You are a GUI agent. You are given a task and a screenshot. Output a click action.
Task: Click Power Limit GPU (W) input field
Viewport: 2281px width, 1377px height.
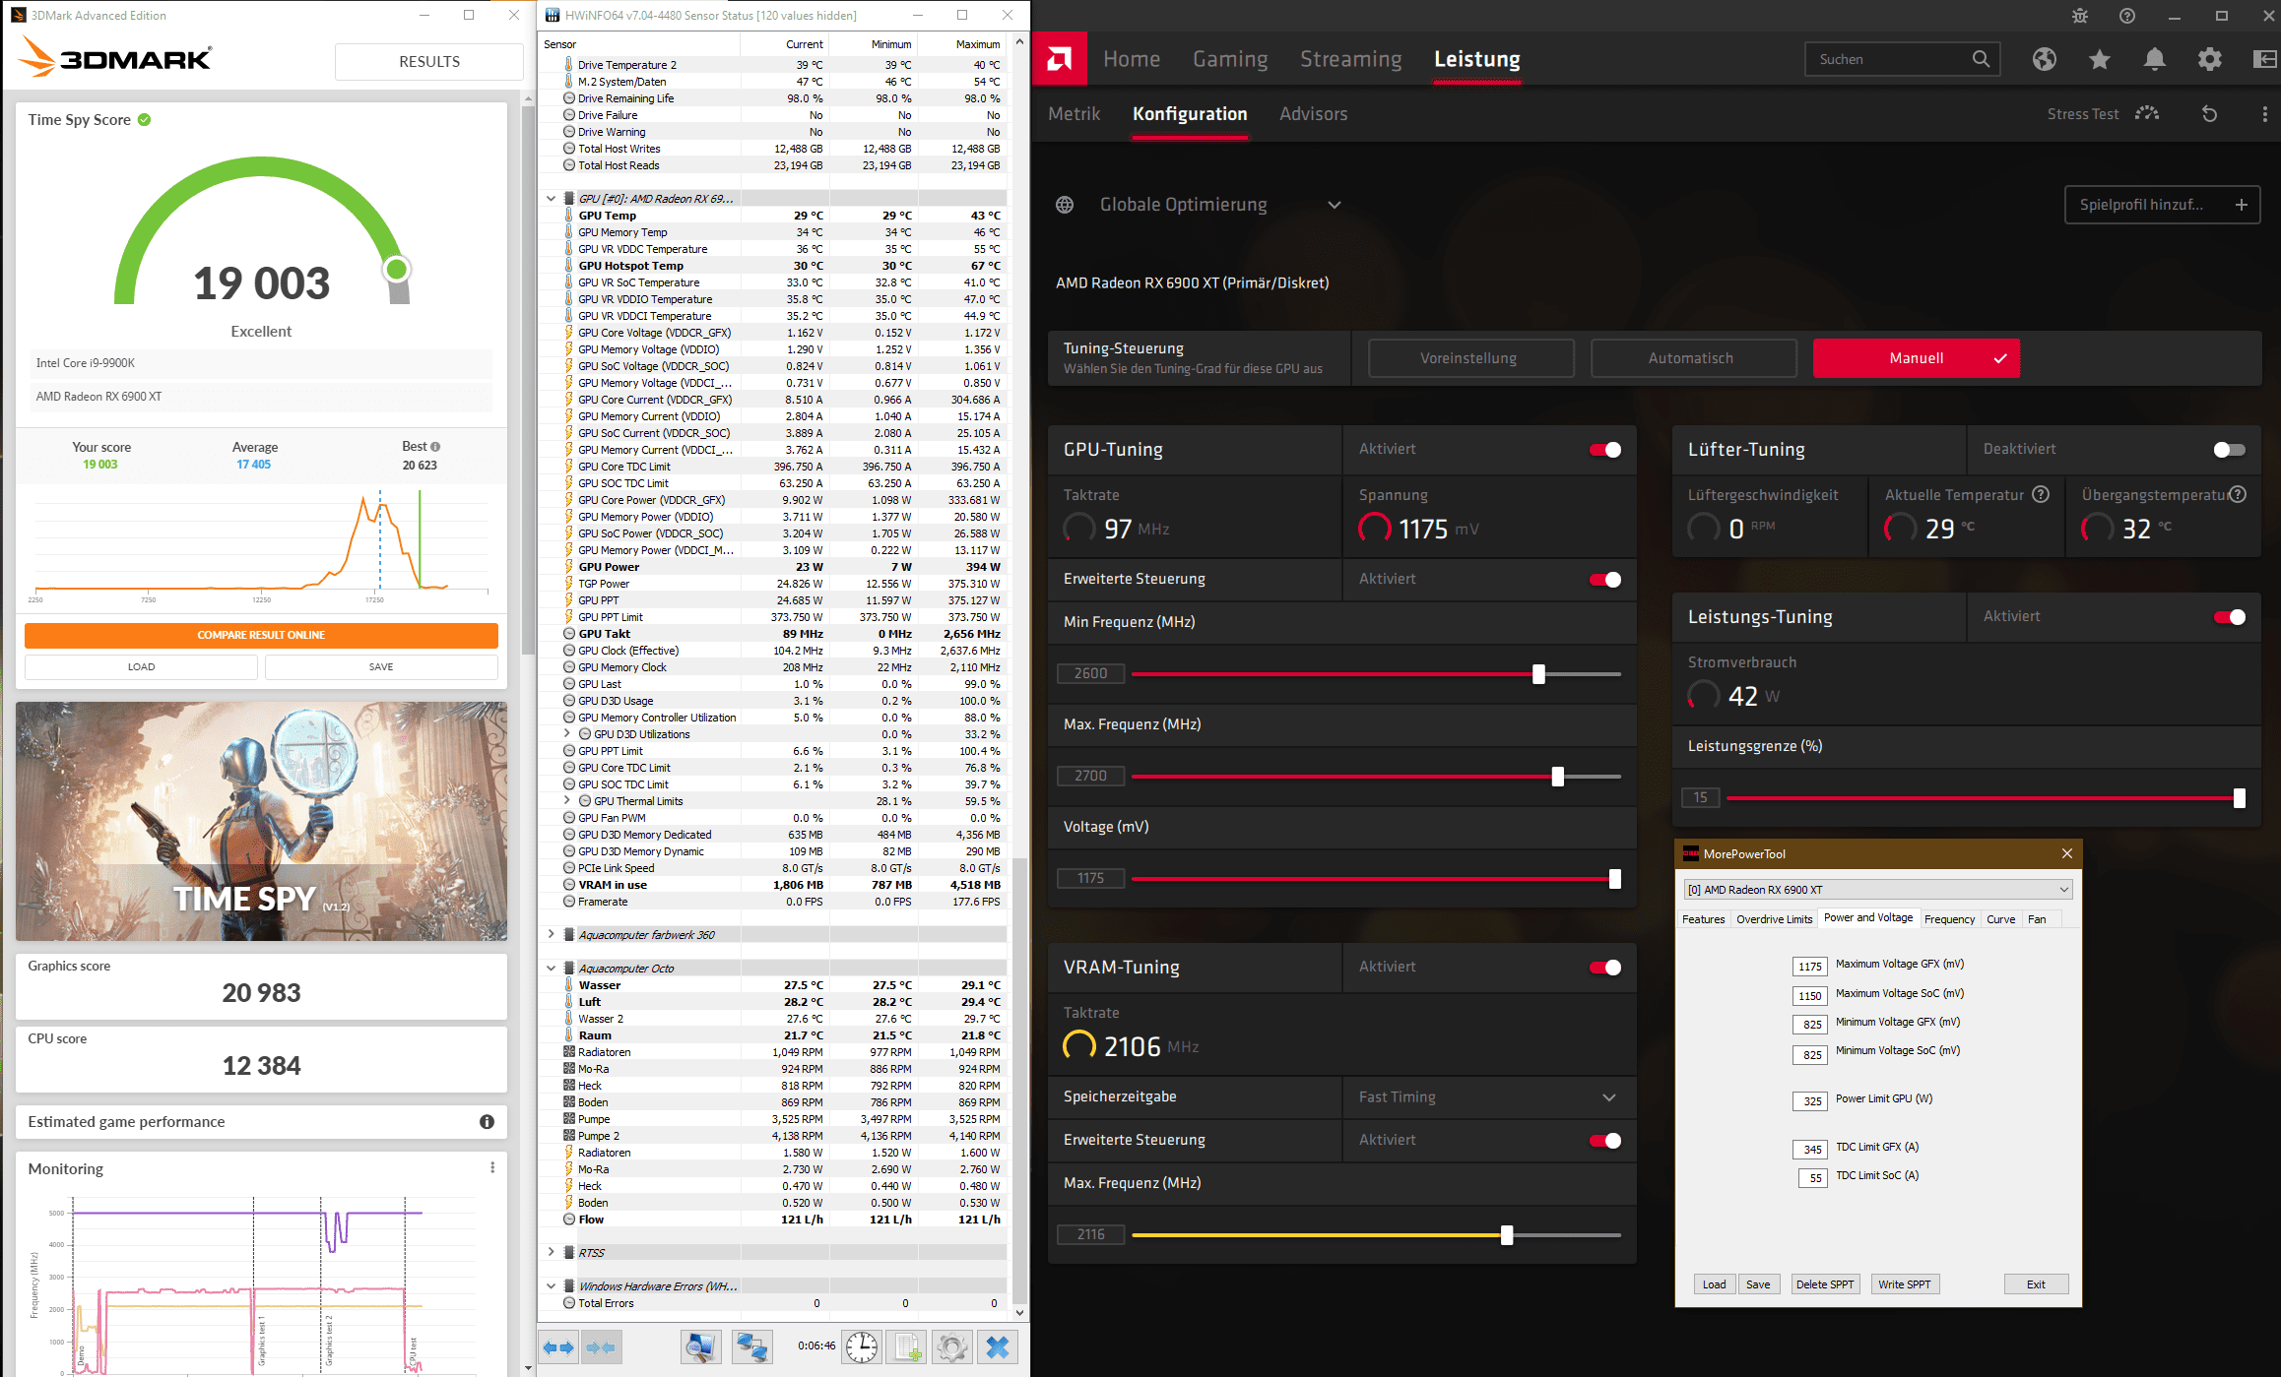pos(1810,1100)
